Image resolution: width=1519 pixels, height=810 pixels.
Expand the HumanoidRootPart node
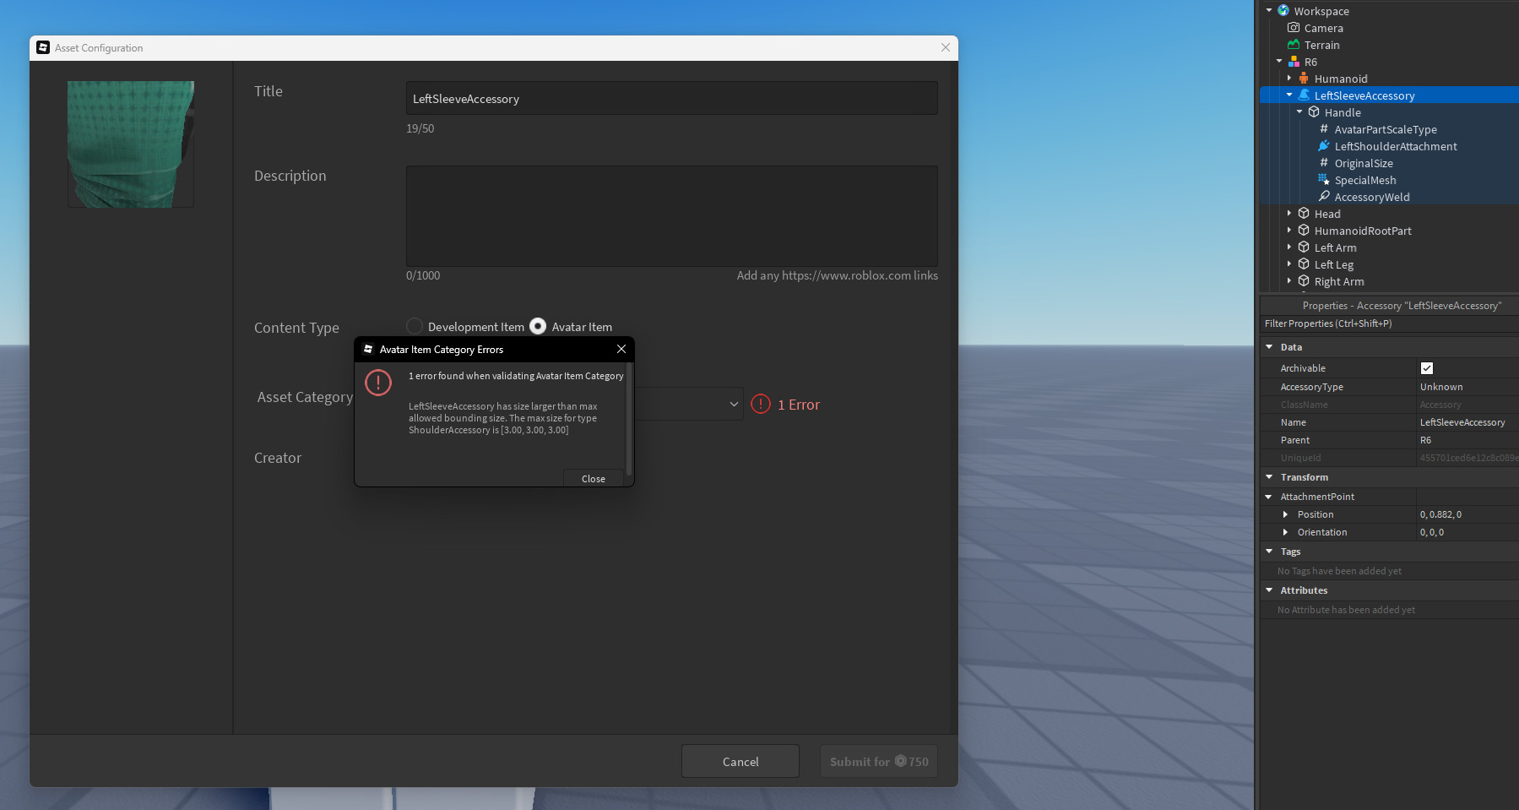point(1289,231)
